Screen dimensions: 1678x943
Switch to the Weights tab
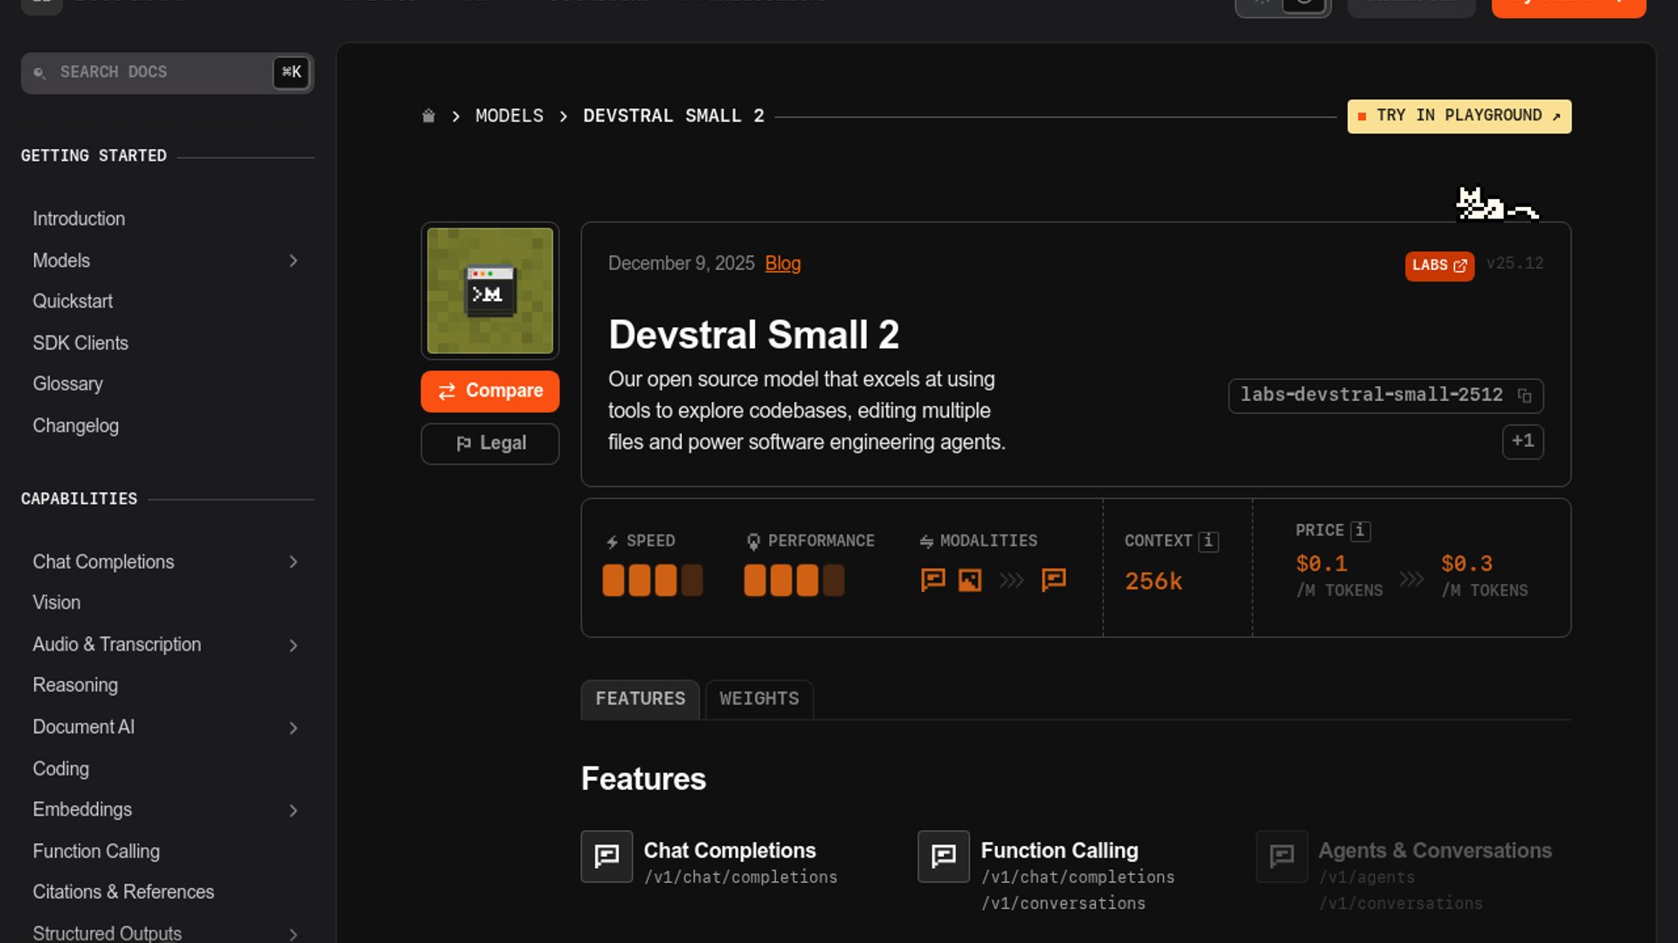click(759, 699)
